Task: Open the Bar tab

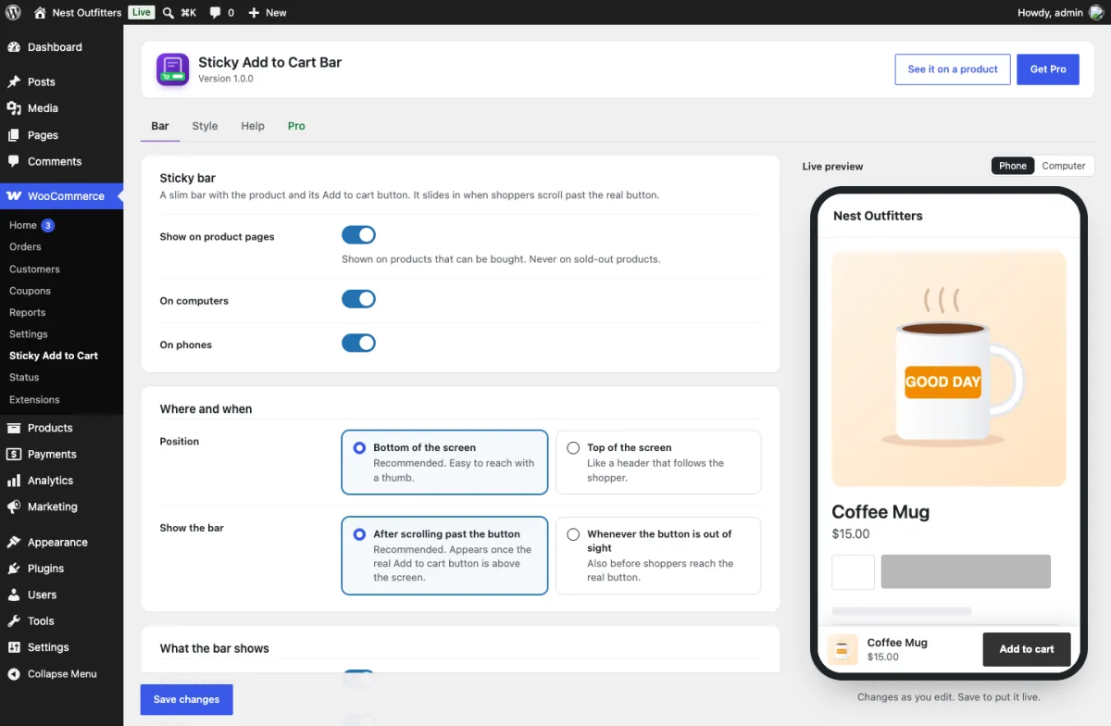Action: click(x=160, y=126)
